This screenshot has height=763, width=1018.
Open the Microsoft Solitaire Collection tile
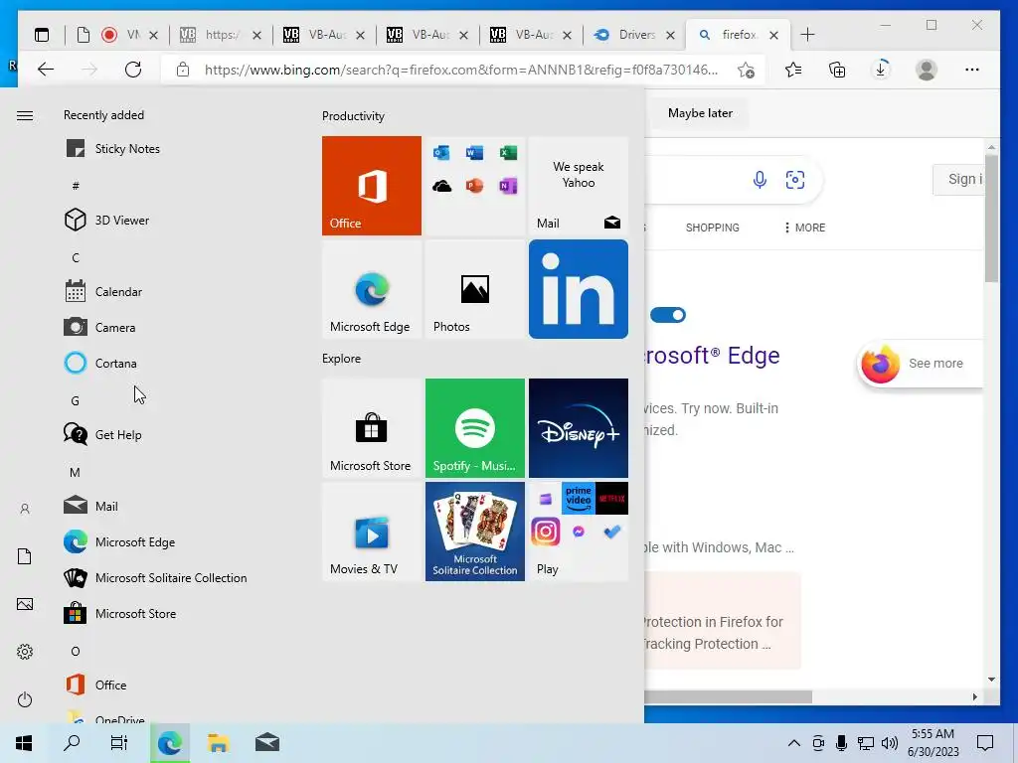(x=474, y=532)
